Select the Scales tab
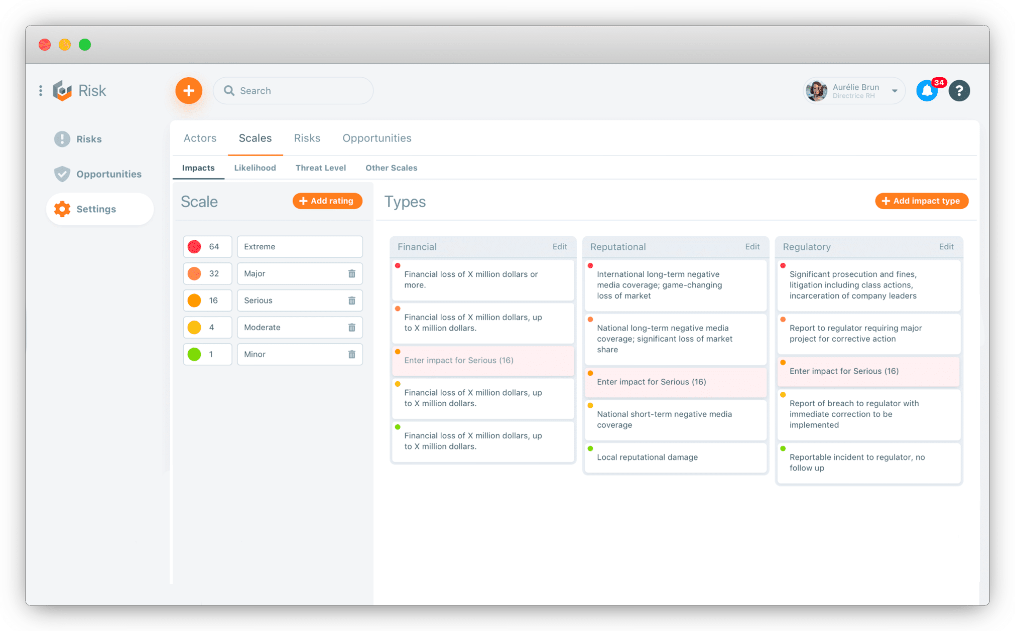Viewport: 1015px width, 631px height. pyautogui.click(x=255, y=138)
